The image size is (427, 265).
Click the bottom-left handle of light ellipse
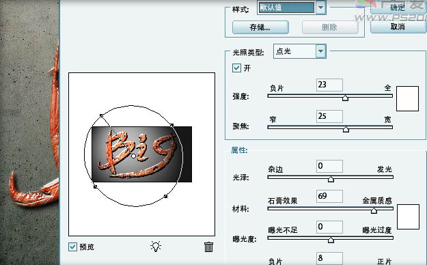(96, 186)
